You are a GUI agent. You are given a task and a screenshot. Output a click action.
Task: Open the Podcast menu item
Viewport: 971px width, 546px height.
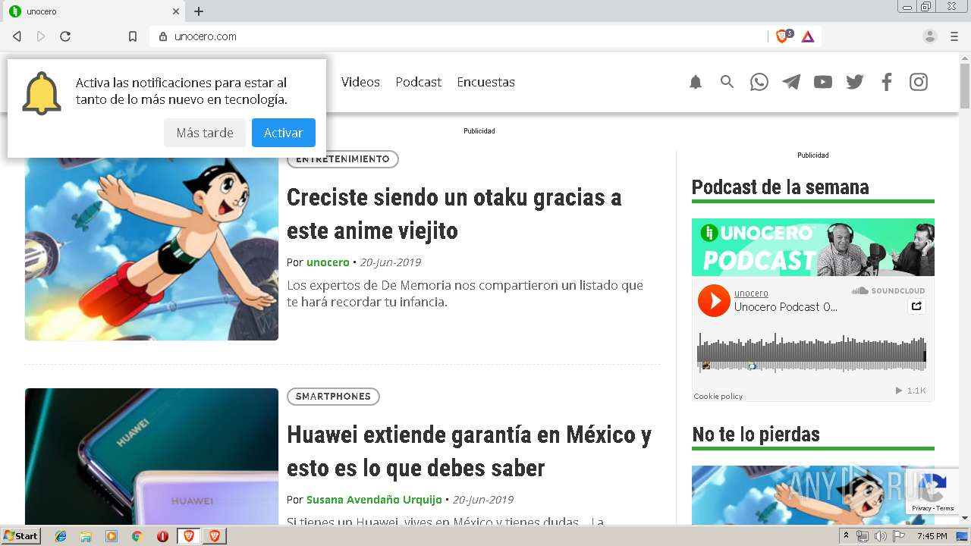click(418, 82)
